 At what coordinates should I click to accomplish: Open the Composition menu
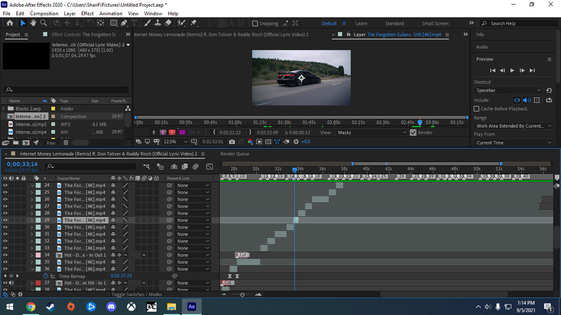click(44, 13)
